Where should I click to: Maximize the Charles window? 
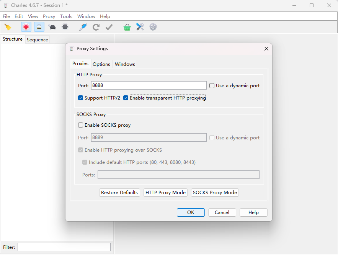(312, 5)
